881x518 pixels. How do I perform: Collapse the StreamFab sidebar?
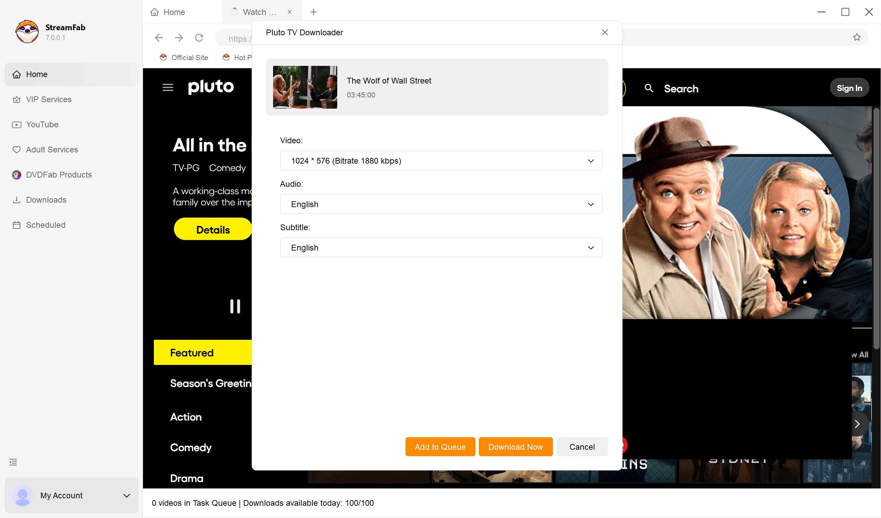point(13,462)
